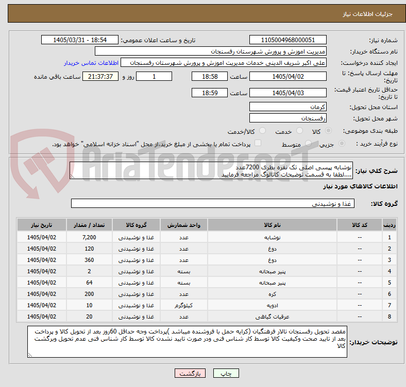The image size is (406, 387).
Task: Click the price validity date 1405/04/03 field
Action: pos(288,93)
